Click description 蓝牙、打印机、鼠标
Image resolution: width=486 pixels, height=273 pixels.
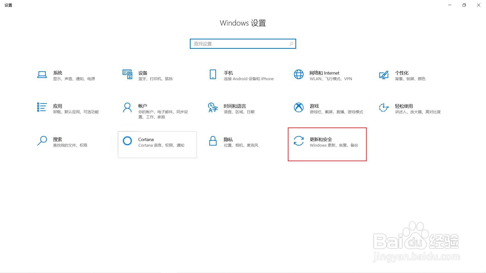tap(155, 79)
